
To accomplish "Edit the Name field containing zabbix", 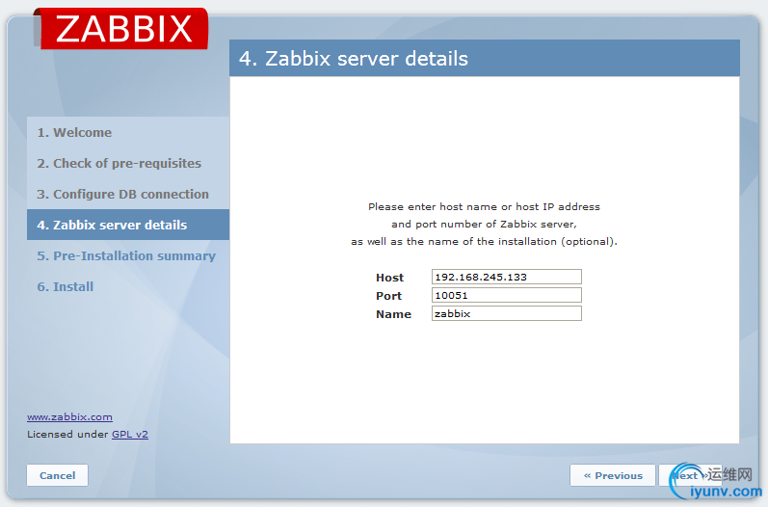I will click(507, 313).
